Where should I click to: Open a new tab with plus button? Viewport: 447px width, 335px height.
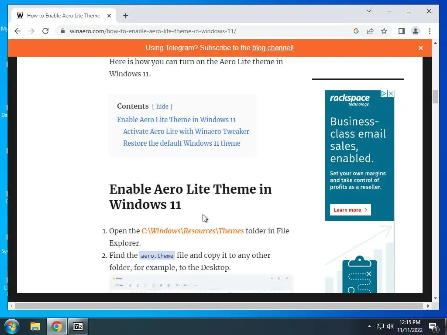pyautogui.click(x=126, y=16)
